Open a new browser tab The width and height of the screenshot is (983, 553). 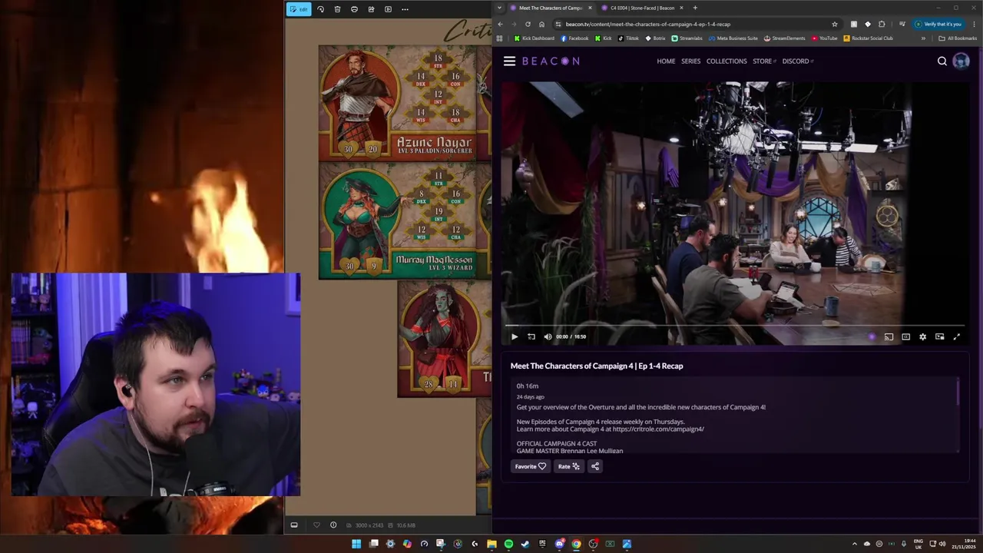tap(695, 8)
